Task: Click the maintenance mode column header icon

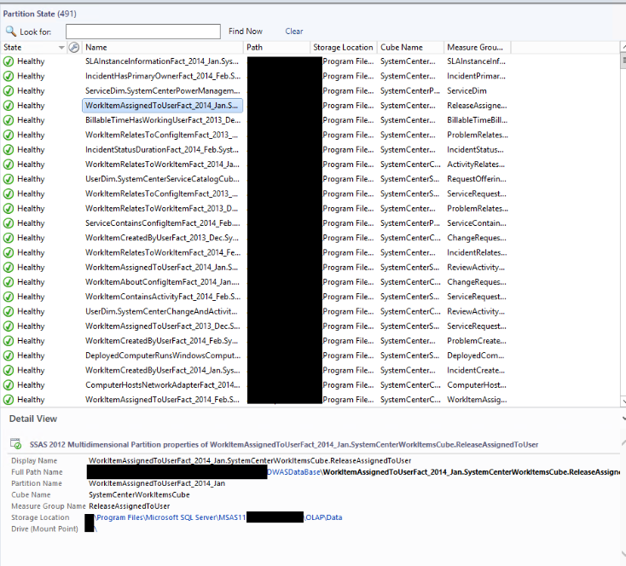Action: (x=73, y=48)
